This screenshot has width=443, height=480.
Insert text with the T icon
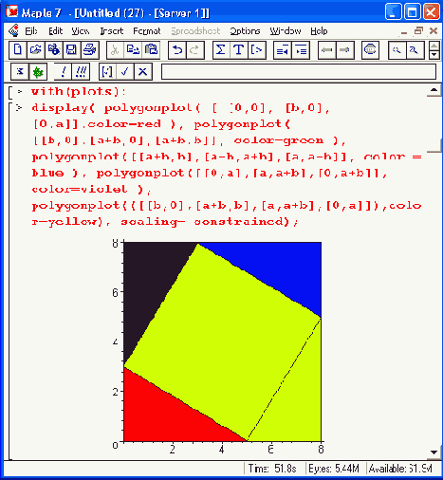pos(239,50)
